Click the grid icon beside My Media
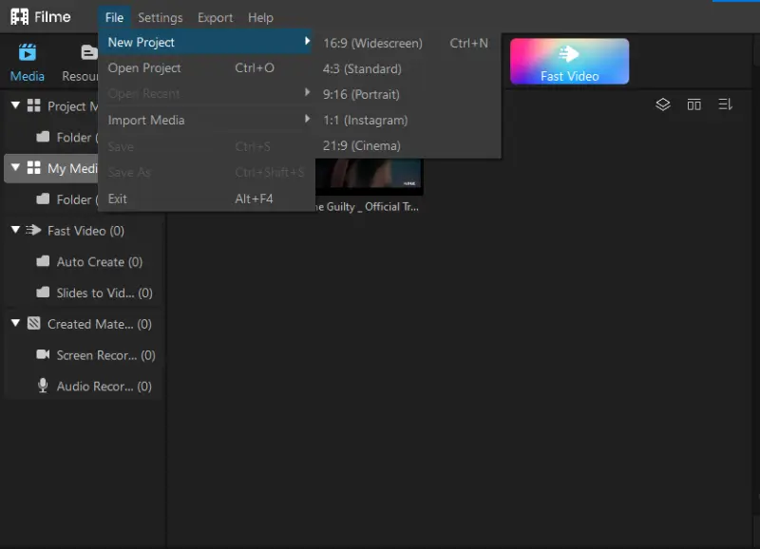760x549 pixels. [x=33, y=168]
